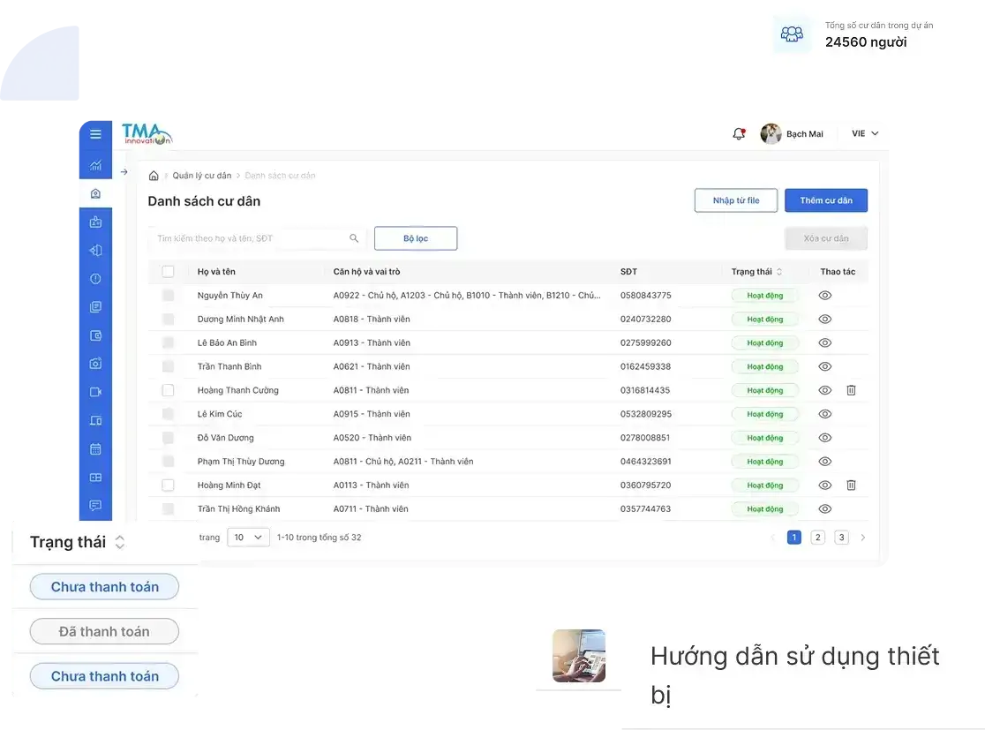985x730 pixels.
Task: Open the calendar icon in sidebar
Action: [95, 448]
